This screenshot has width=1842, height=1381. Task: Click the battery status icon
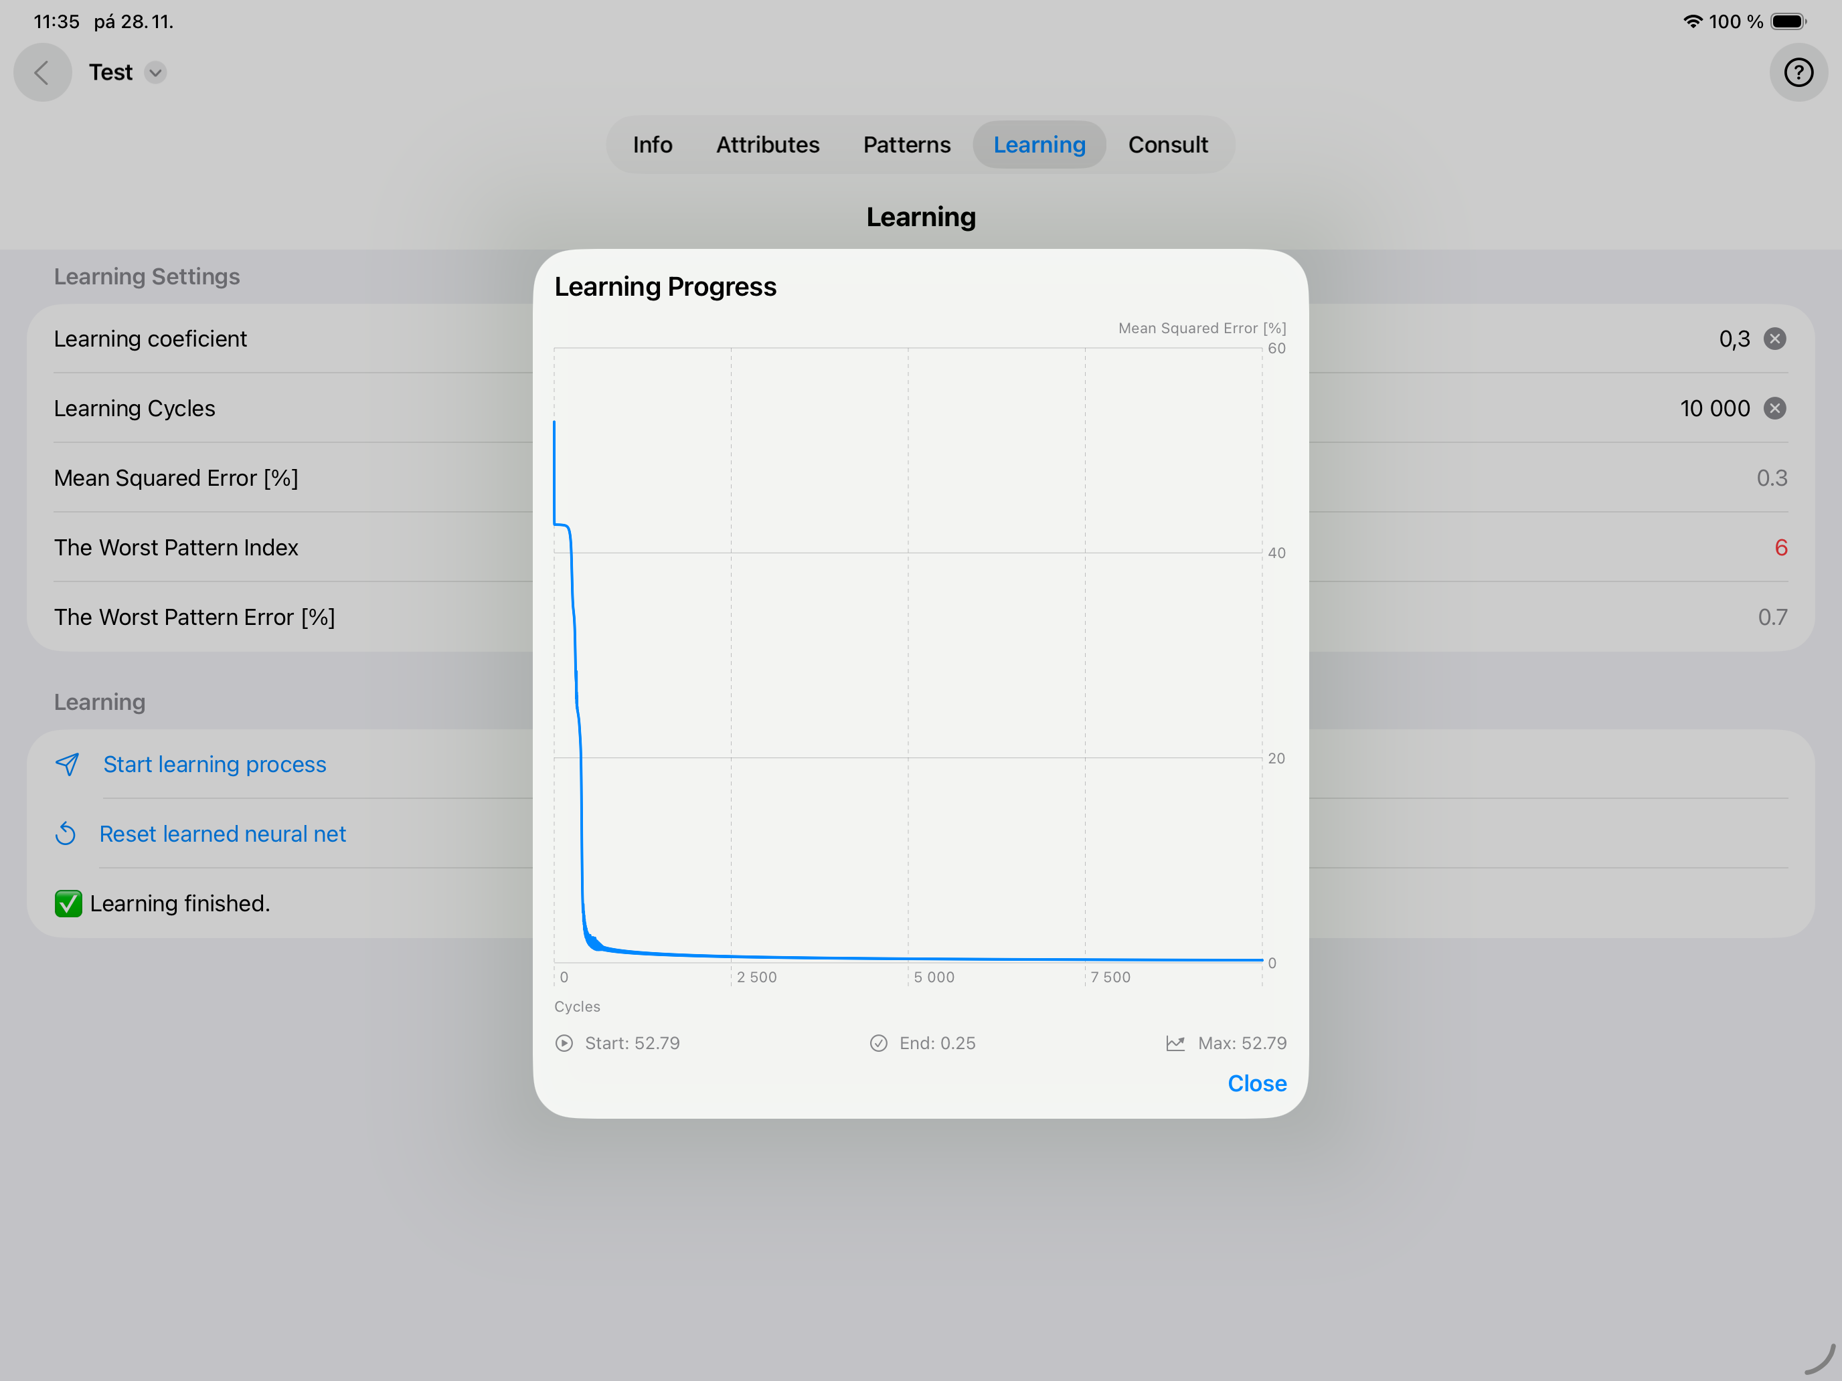pyautogui.click(x=1788, y=21)
